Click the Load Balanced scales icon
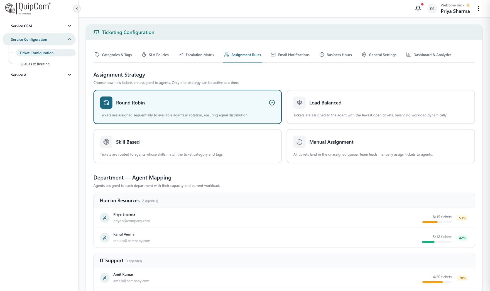 point(299,103)
